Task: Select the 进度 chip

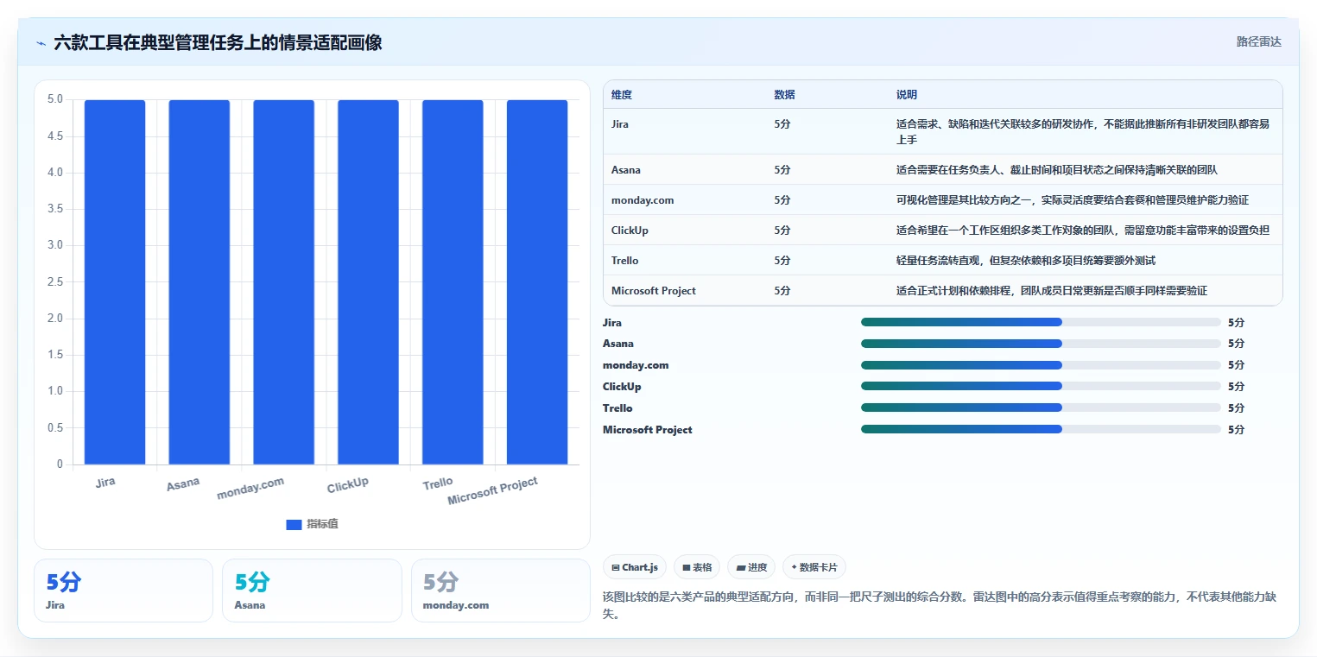Action: [x=751, y=567]
